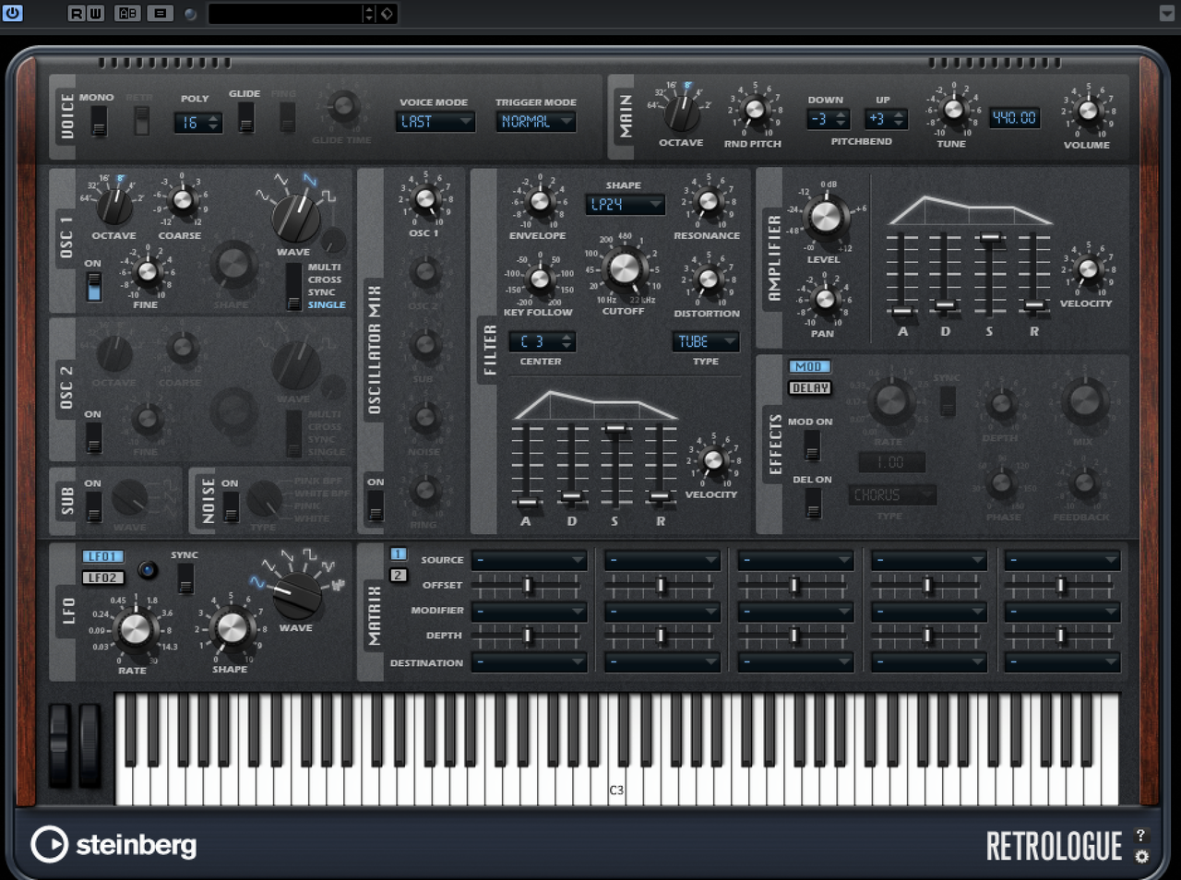This screenshot has width=1181, height=880.
Task: Enable the Read automation (R) button
Action: click(x=77, y=13)
